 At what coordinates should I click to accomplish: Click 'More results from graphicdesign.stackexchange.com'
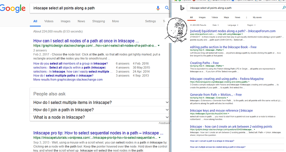coord(68,80)
